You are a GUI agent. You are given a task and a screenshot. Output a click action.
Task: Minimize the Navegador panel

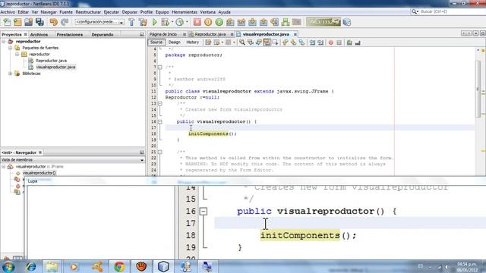142,152
